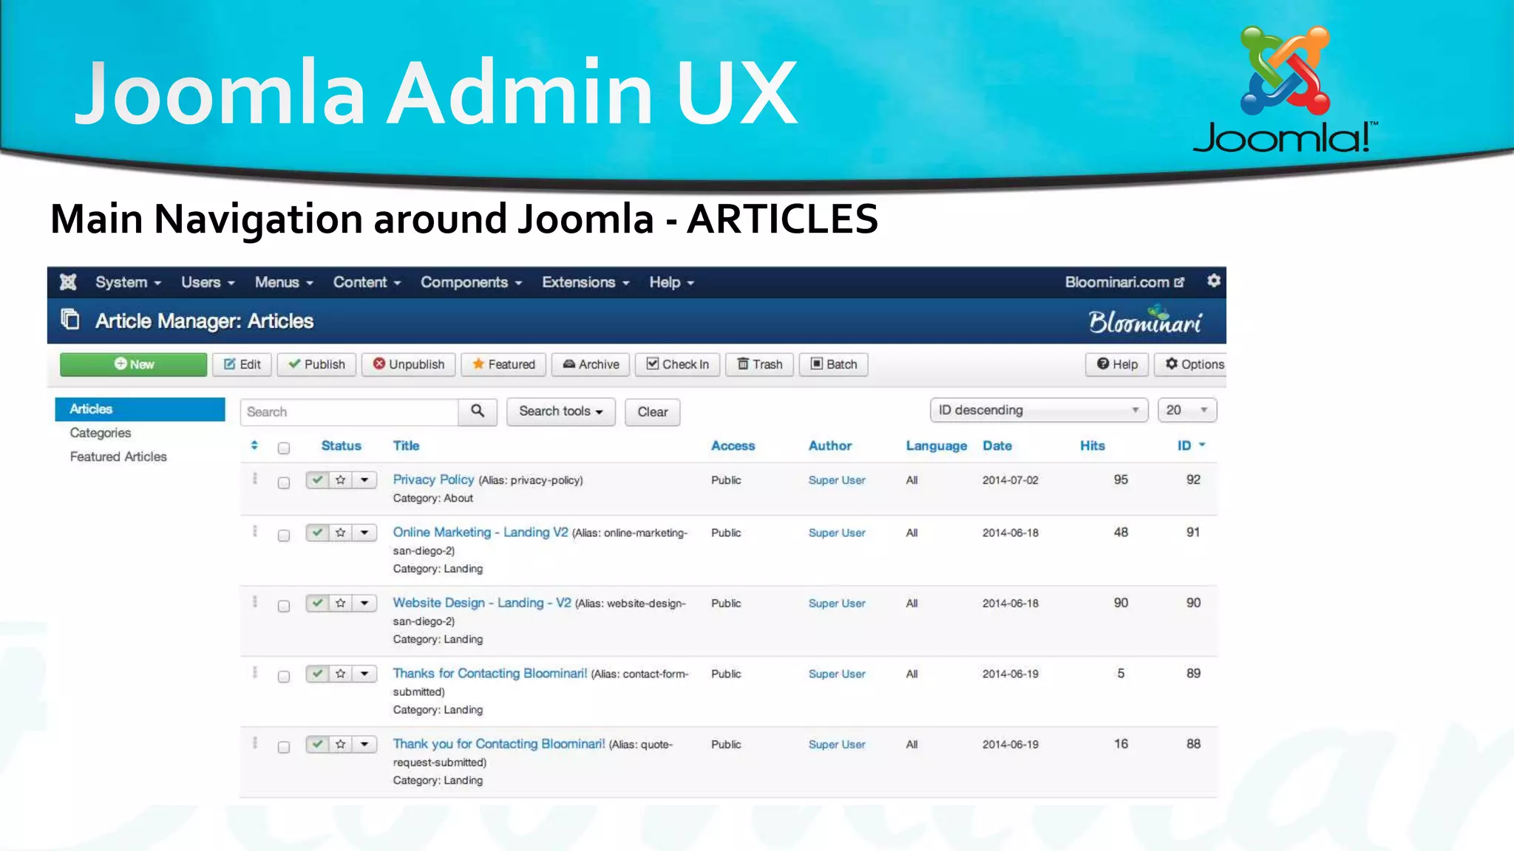Toggle featured star for Website Design article
This screenshot has width=1514, height=851.
coord(340,603)
